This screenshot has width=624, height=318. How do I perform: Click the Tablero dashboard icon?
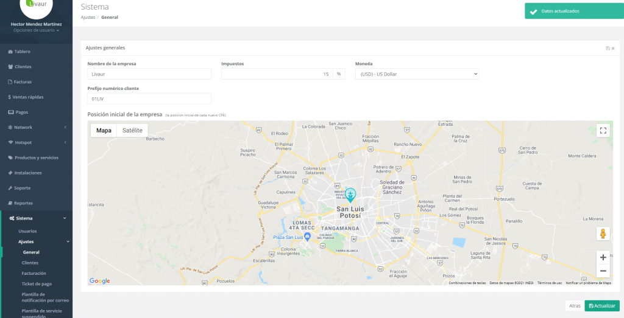(x=10, y=52)
